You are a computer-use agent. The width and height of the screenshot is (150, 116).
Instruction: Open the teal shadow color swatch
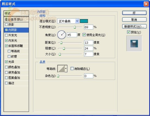point(84,21)
